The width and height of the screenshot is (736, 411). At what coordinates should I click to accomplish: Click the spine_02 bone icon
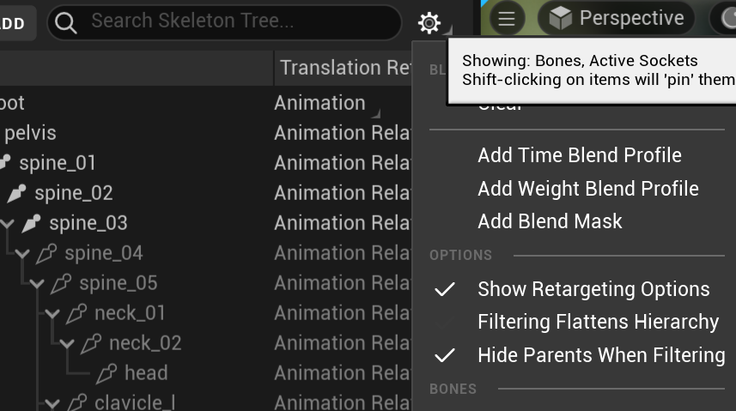click(x=17, y=193)
